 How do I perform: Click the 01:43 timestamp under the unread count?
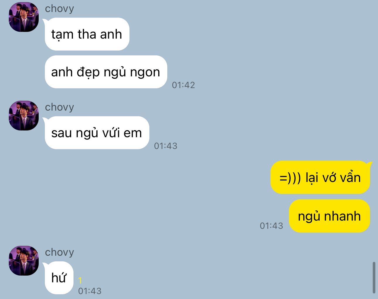click(x=90, y=291)
